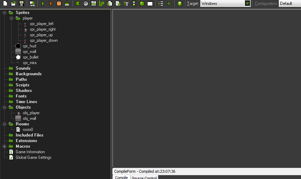301x179 pixels.
Task: Select the Compile tab
Action: point(121,177)
